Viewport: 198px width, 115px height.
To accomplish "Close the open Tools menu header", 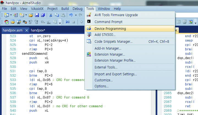I will pyautogui.click(x=90, y=9).
